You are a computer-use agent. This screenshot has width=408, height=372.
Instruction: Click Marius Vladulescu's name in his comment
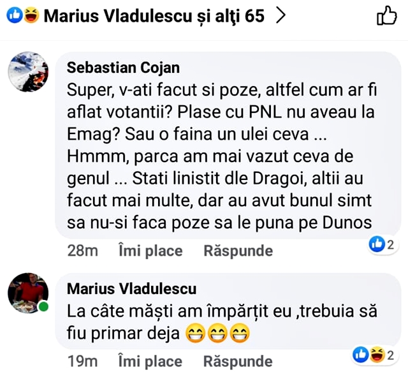tap(132, 289)
